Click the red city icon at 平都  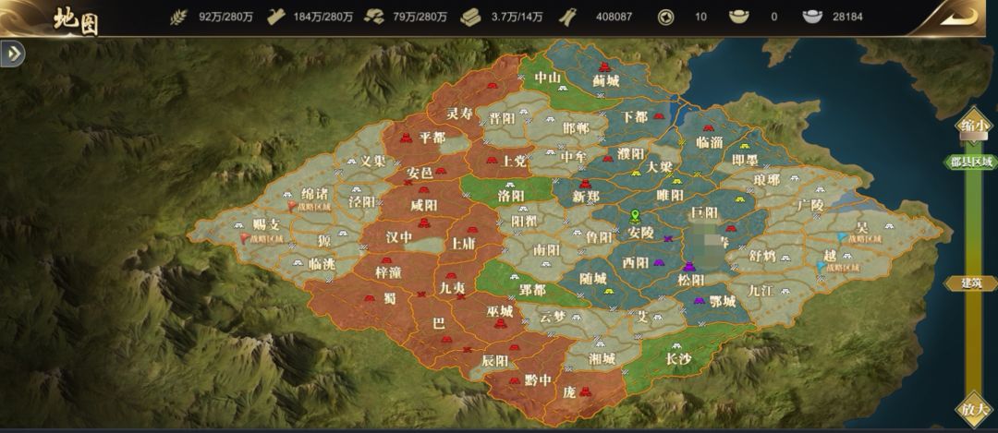[x=406, y=138]
